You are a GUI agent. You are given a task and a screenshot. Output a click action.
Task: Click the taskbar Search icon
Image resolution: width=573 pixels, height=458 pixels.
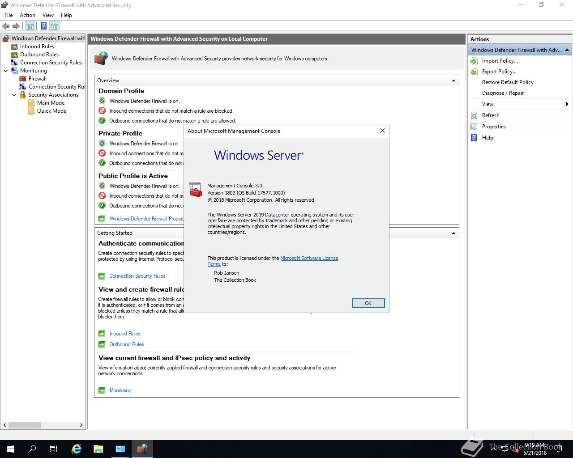point(32,449)
